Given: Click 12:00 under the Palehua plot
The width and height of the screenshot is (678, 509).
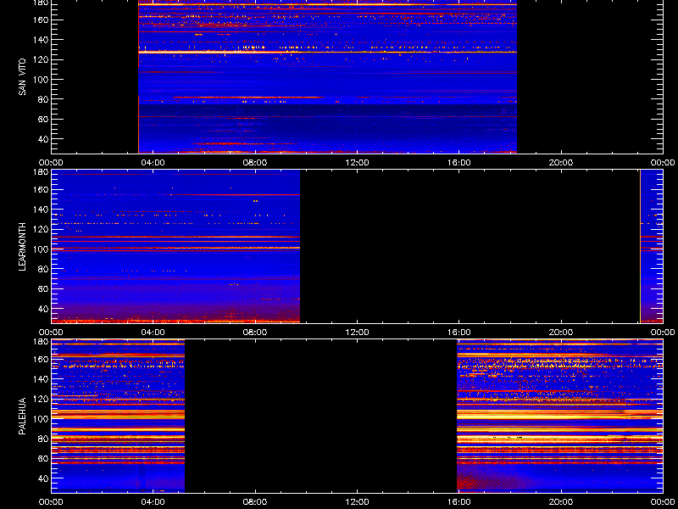Looking at the screenshot, I should (x=357, y=502).
